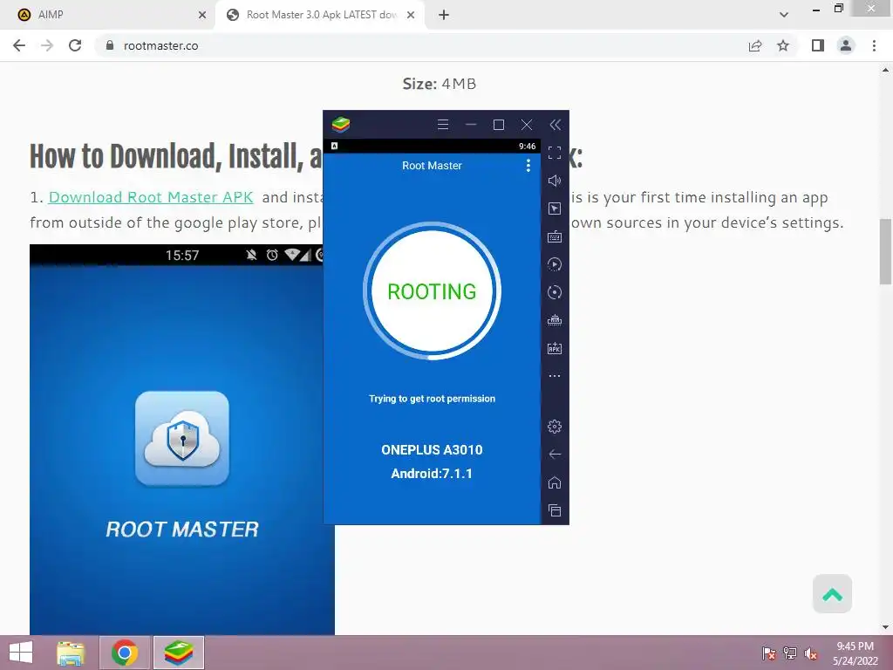
Task: Open the BlueStacks hamburger menu
Action: pos(442,124)
